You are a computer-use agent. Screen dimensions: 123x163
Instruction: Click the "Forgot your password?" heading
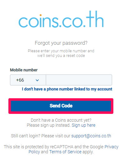(x=61, y=43)
